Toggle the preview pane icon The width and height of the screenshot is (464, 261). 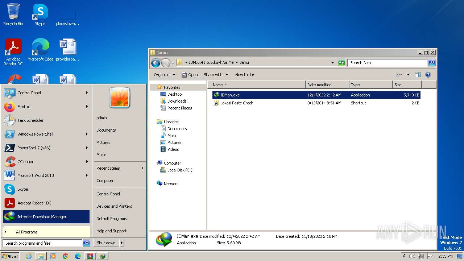click(418, 75)
